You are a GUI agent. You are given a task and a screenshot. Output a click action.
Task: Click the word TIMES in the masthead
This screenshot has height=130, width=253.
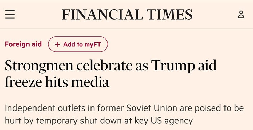click(x=169, y=15)
